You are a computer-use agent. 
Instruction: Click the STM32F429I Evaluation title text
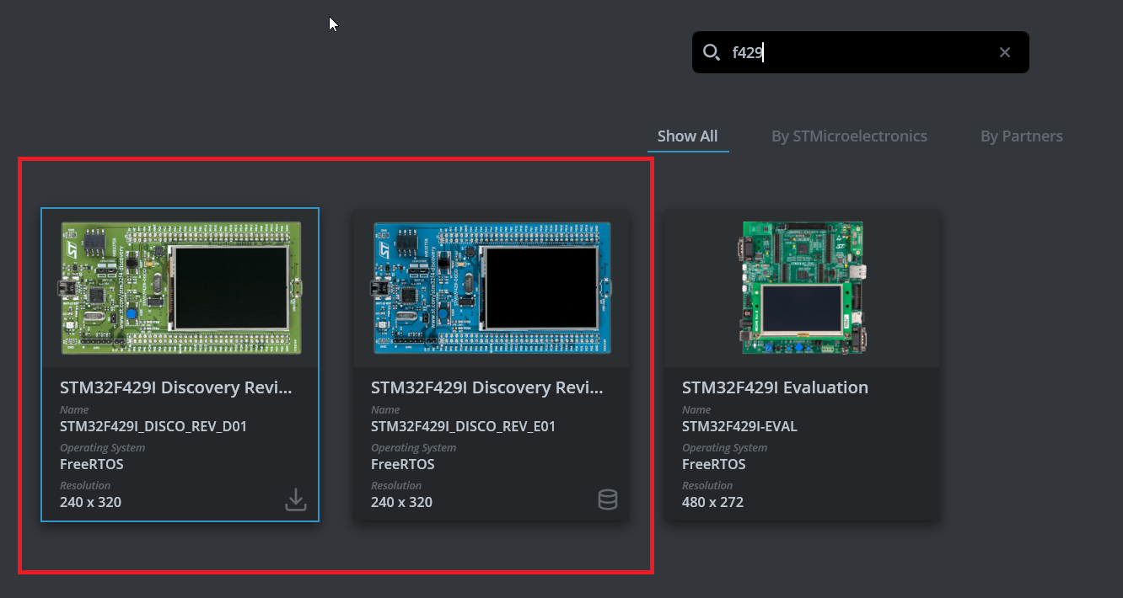776,387
